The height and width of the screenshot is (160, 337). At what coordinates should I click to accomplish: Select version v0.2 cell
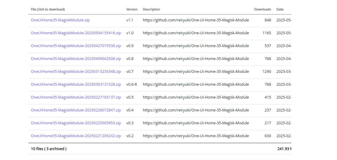[x=130, y=136]
